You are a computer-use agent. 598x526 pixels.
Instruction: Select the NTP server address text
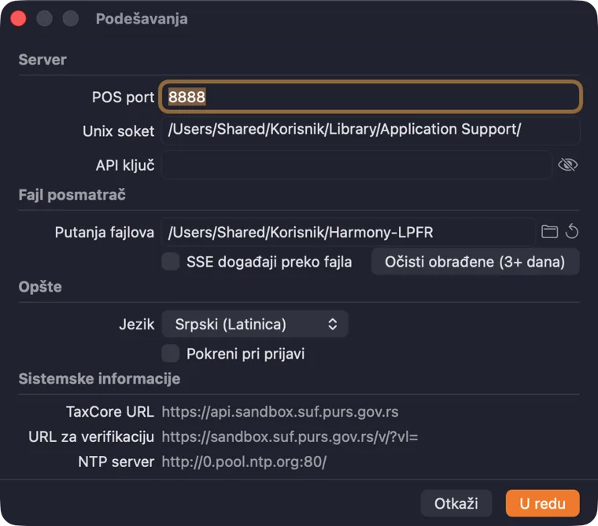(x=244, y=462)
